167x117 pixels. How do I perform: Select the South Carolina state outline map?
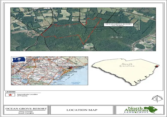coord(126,72)
